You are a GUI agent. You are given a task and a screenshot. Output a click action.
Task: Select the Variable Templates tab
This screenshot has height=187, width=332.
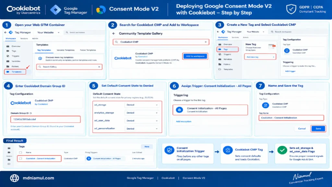65,50
